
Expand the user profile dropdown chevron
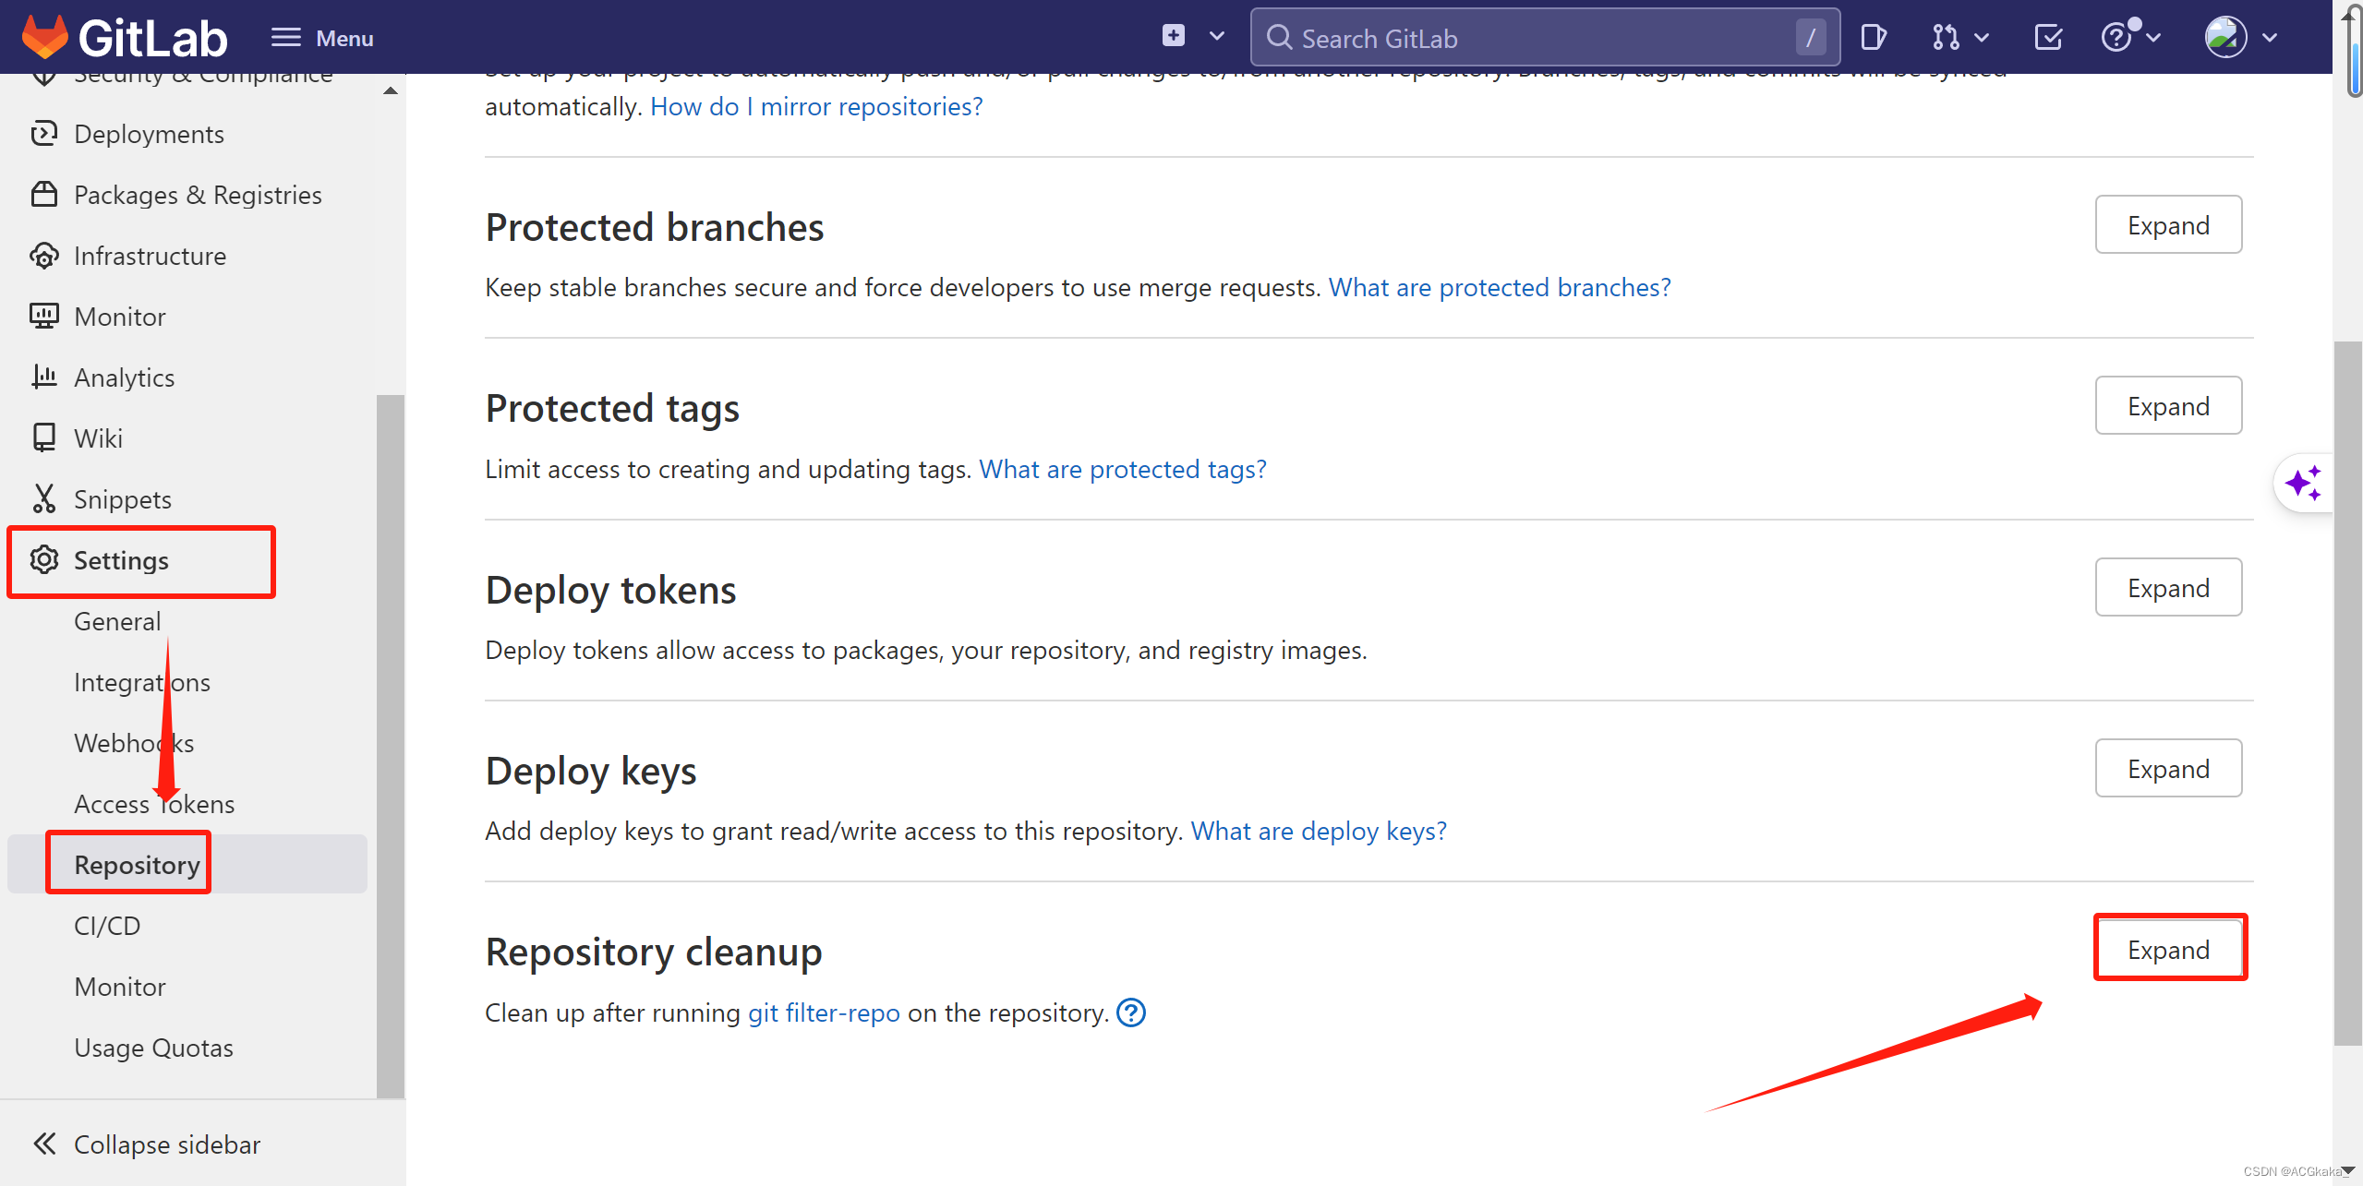click(2269, 38)
